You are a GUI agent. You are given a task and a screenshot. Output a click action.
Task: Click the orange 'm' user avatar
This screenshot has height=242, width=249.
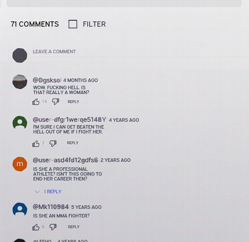[20, 164]
